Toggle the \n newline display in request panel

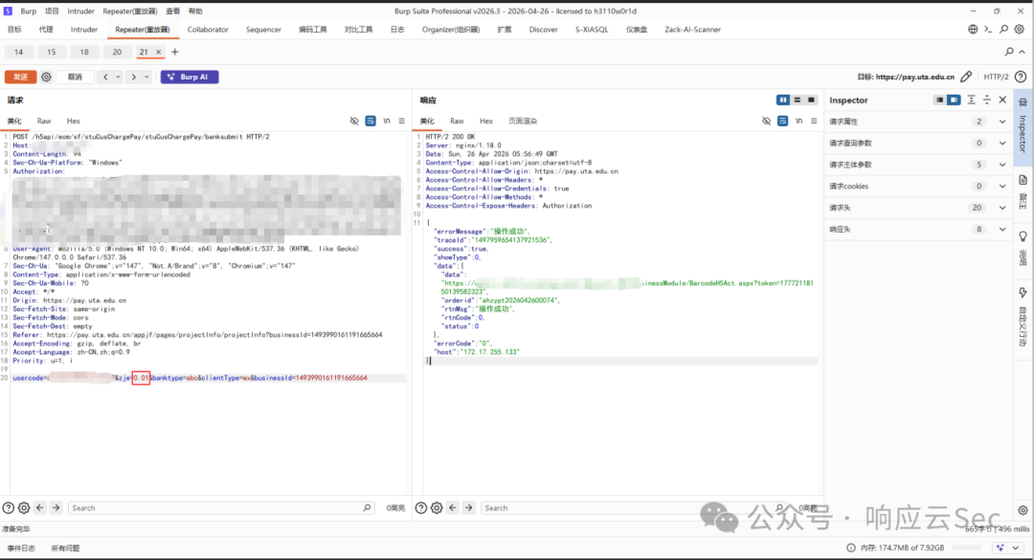coord(387,122)
